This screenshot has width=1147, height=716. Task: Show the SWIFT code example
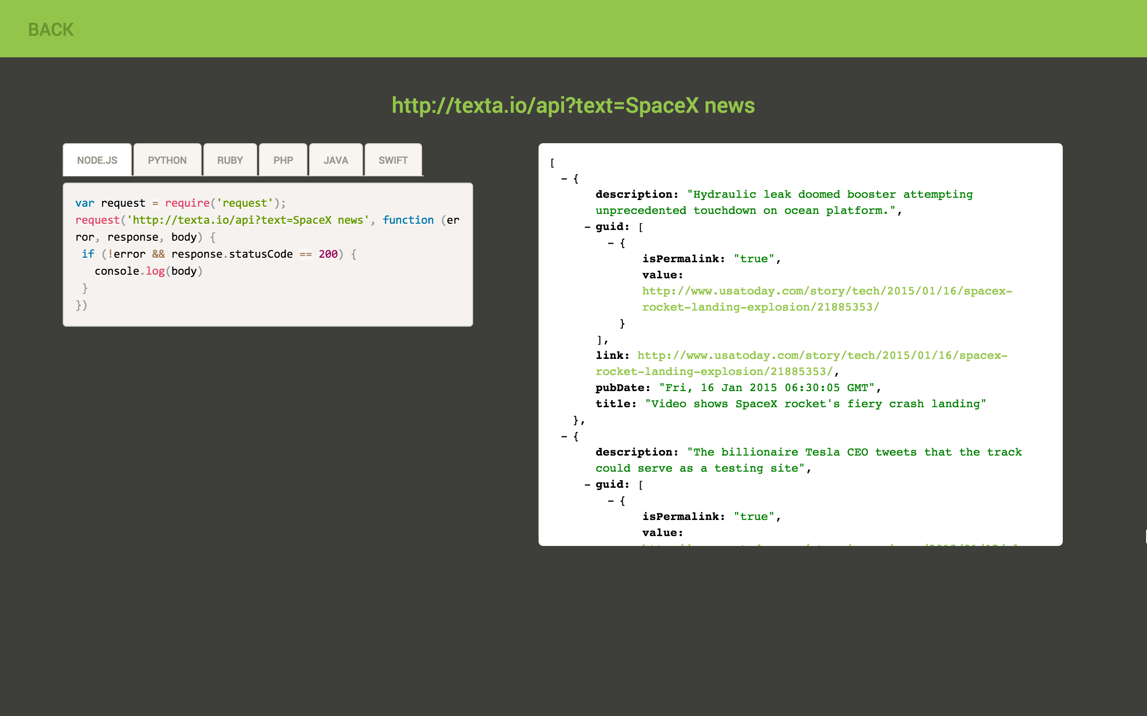(393, 160)
